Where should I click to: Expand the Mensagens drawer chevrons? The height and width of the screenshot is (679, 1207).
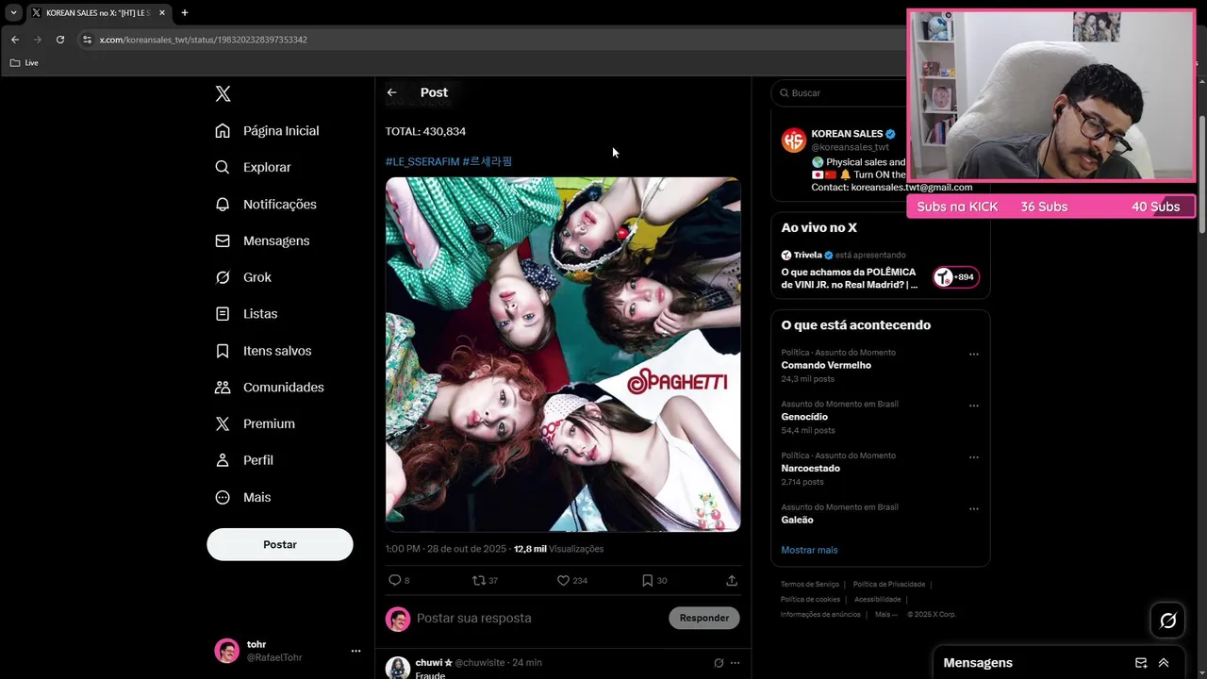tap(1164, 663)
